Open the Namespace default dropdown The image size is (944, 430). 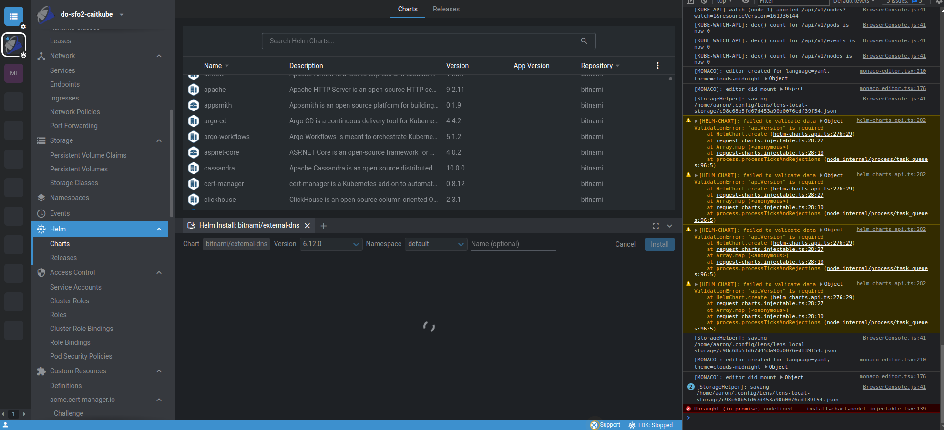pyautogui.click(x=436, y=244)
